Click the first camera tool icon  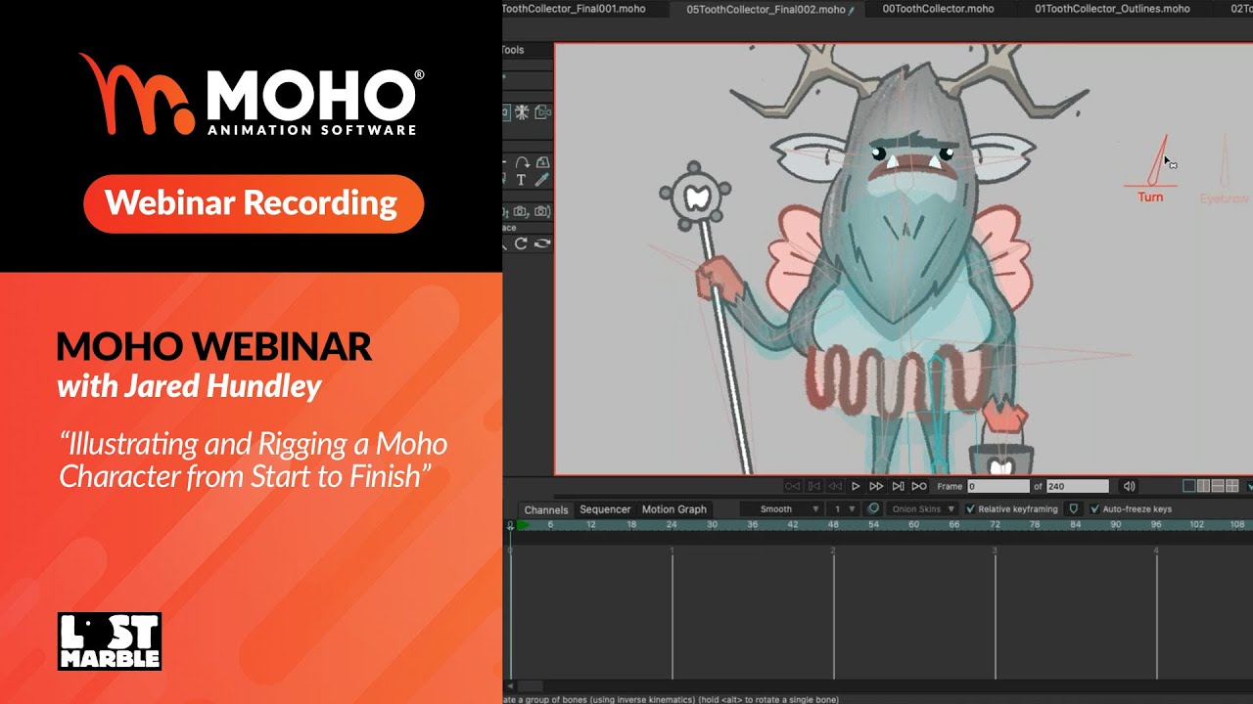point(522,211)
